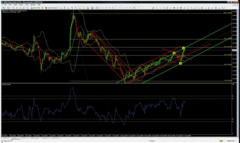Screen dimensions: 240x143
Task: Open the New Chart toolbar icon
Action: click(x=3, y=8)
